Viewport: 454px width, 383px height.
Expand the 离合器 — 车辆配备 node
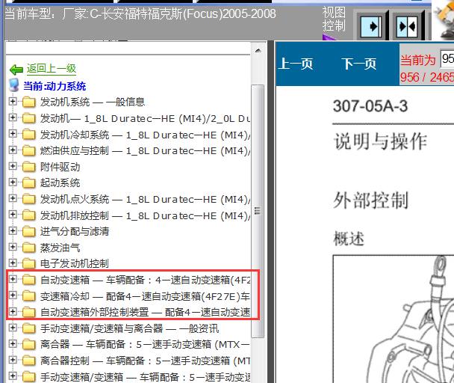tap(13, 343)
